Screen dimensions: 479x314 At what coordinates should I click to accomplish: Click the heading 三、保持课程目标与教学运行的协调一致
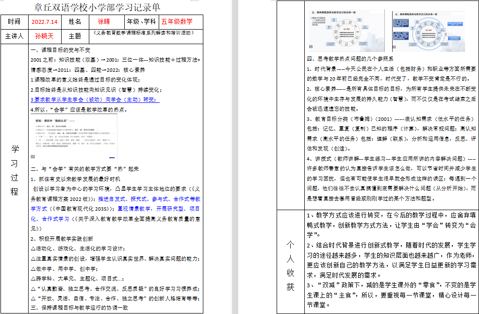tap(79, 308)
